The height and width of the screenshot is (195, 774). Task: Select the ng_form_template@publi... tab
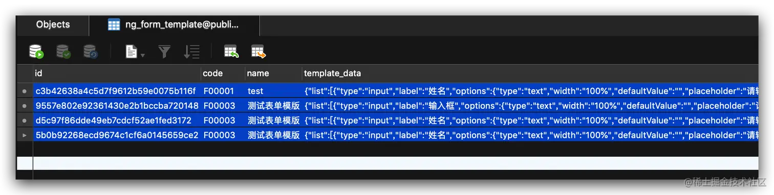pyautogui.click(x=174, y=25)
